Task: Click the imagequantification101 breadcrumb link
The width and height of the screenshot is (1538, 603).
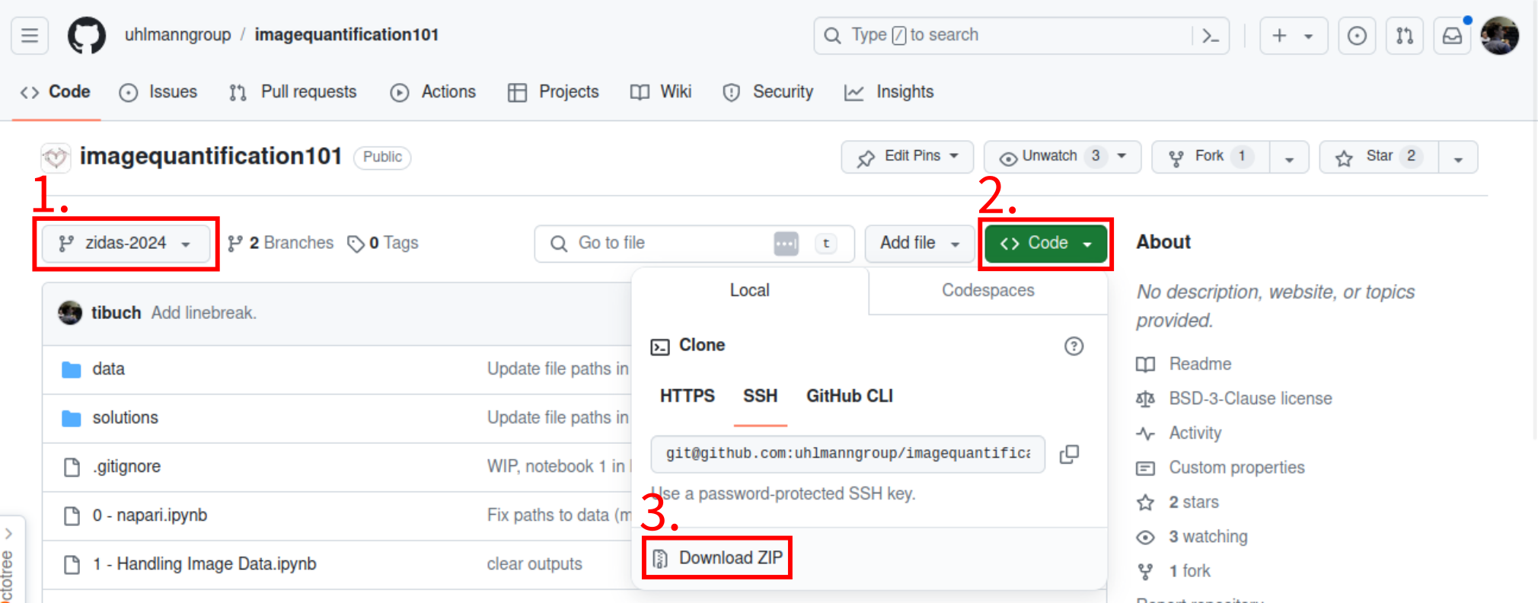Action: tap(346, 35)
